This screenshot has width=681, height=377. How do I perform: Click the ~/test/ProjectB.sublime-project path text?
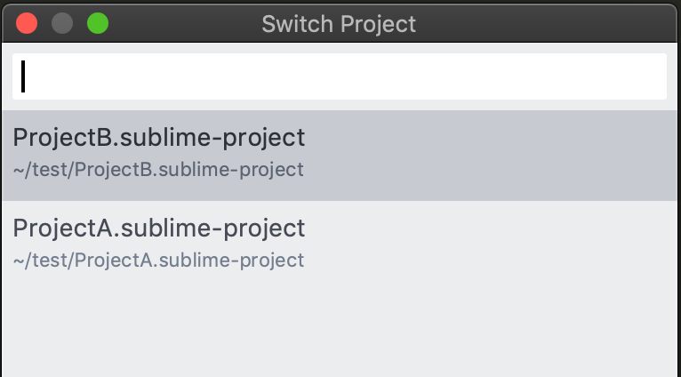click(158, 170)
